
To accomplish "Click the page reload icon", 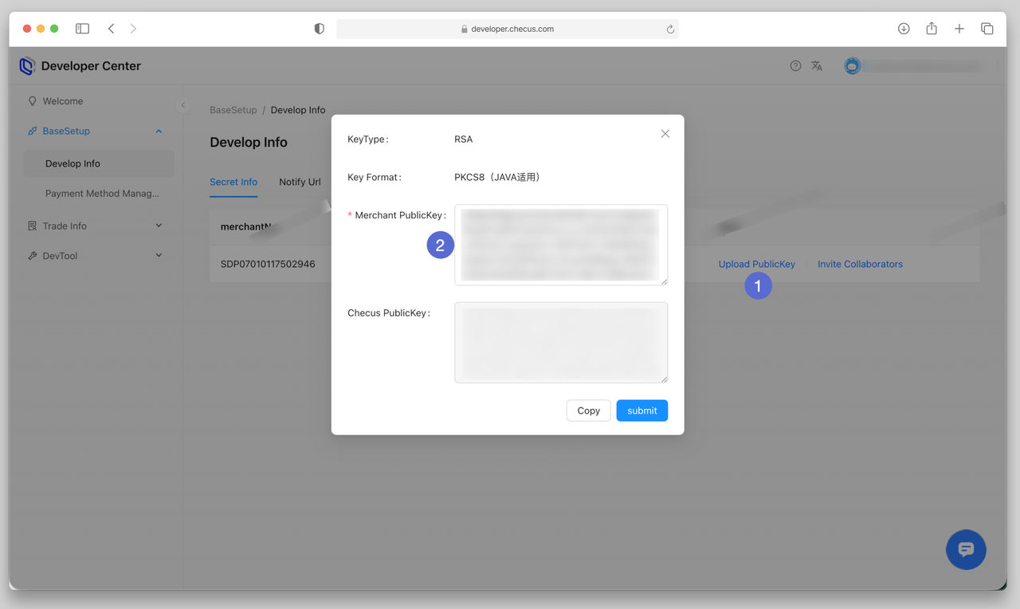I will (x=670, y=29).
